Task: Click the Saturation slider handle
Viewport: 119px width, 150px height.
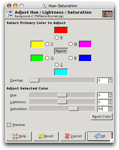Action: (73, 109)
